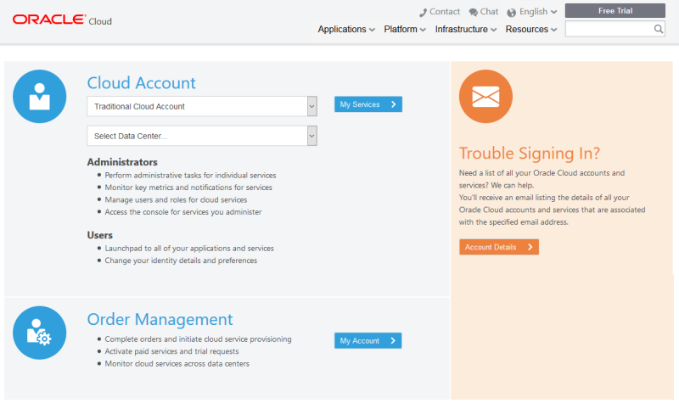Expand the Platform menu chevron

[x=423, y=30]
